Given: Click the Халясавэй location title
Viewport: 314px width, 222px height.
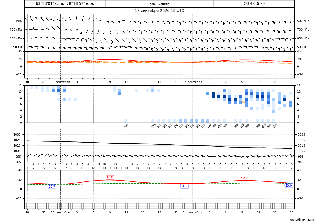Looking at the screenshot, I should (x=159, y=3).
